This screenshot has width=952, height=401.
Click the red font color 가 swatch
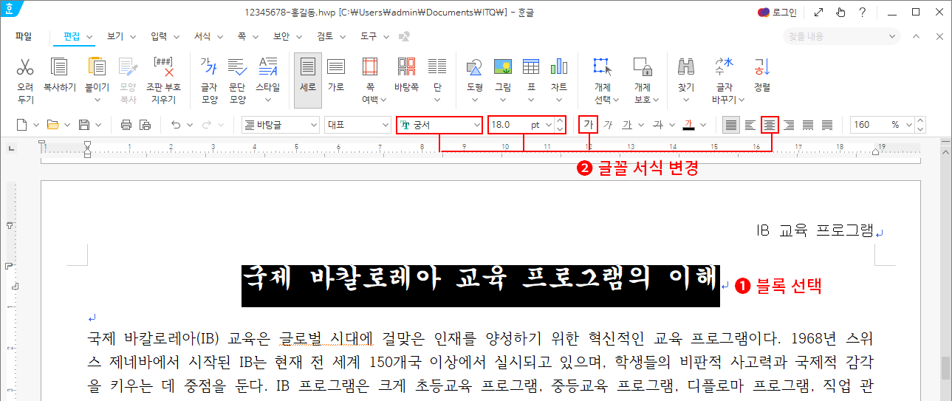point(688,125)
